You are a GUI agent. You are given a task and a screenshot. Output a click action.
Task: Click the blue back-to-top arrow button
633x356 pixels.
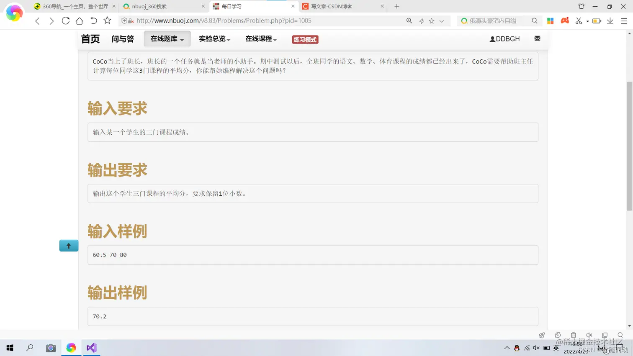click(x=69, y=246)
